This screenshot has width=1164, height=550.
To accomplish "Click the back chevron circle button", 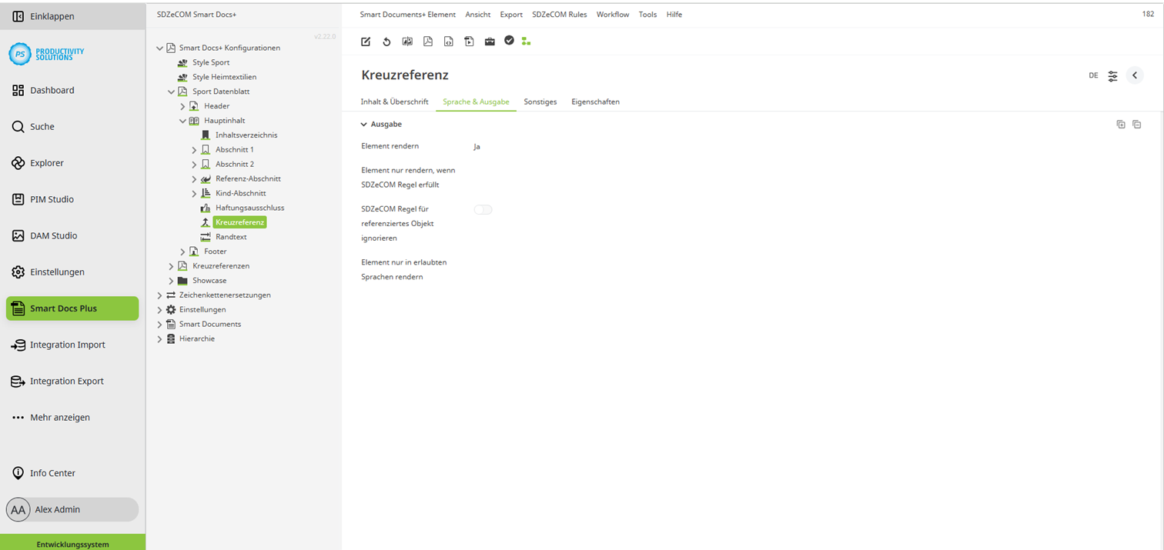I will (1135, 75).
